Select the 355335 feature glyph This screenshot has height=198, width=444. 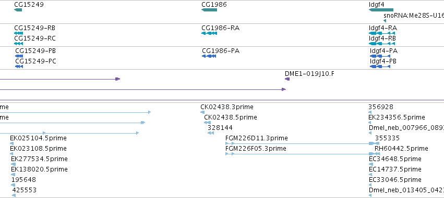coord(377,143)
